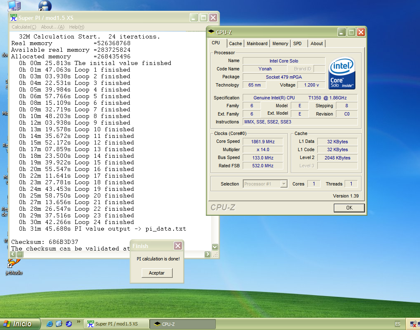Click the Technology value 65 nm
This screenshot has height=330, width=420.
pyautogui.click(x=254, y=85)
